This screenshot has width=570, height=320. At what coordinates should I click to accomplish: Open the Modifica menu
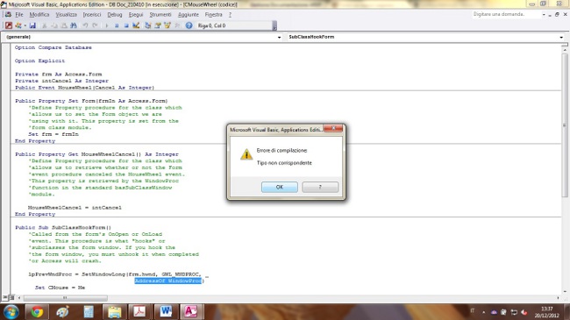tap(39, 15)
